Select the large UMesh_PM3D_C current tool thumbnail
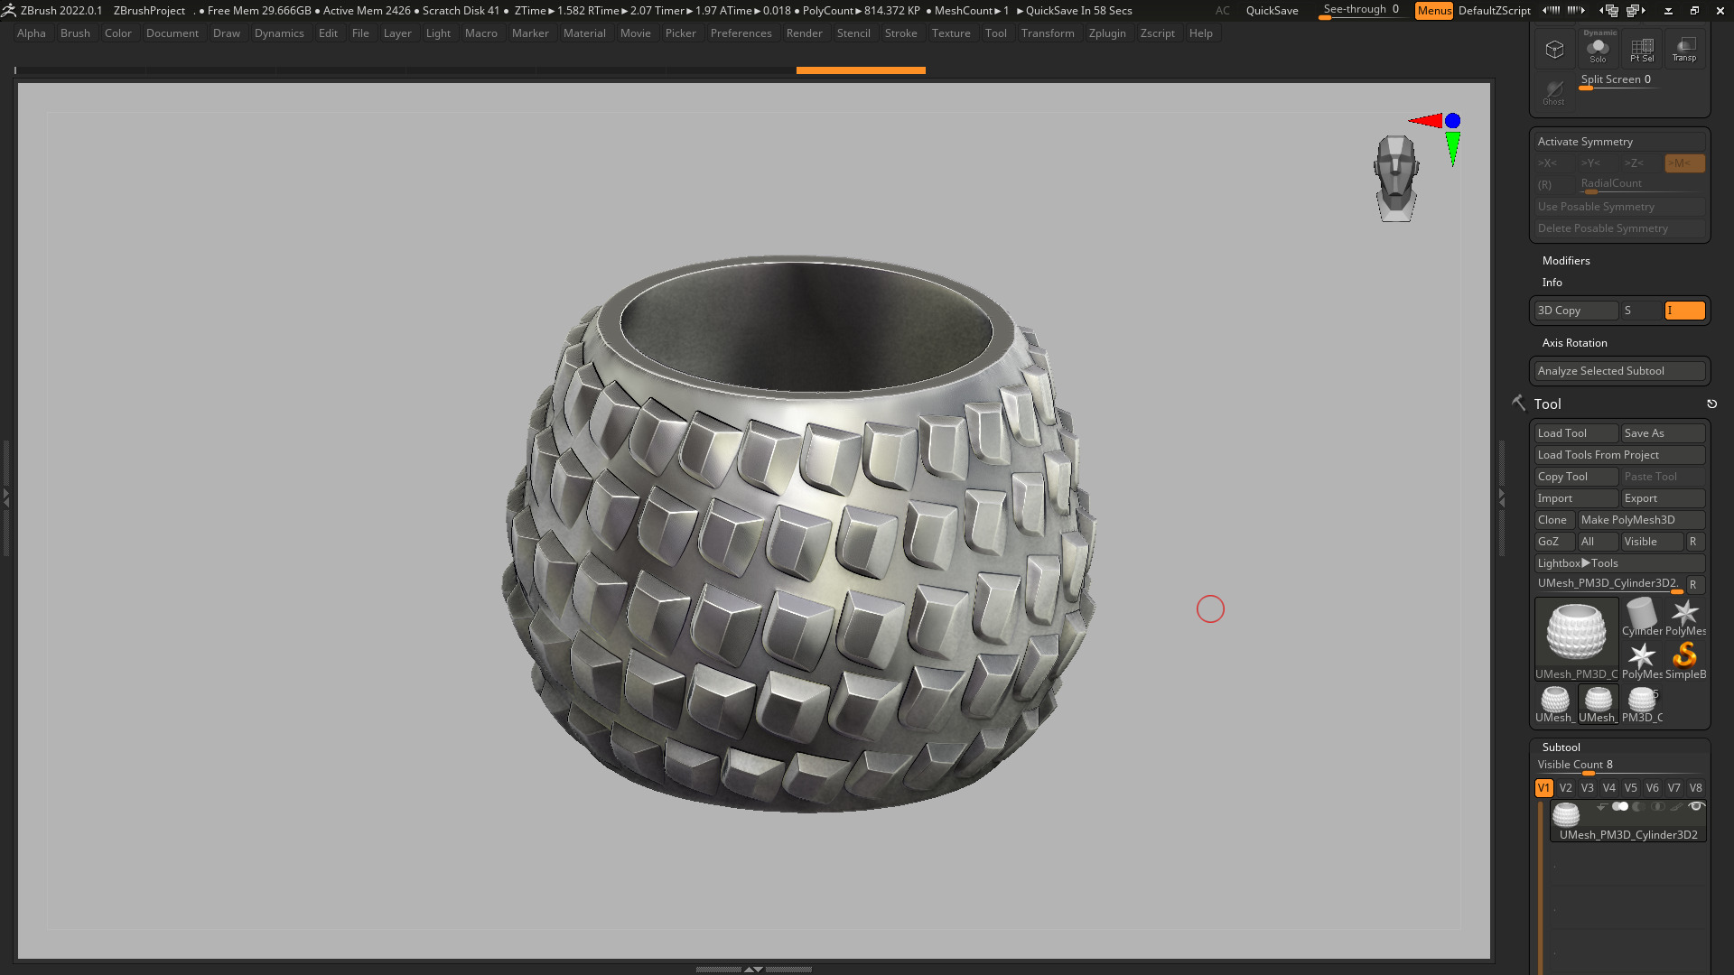 tap(1577, 638)
